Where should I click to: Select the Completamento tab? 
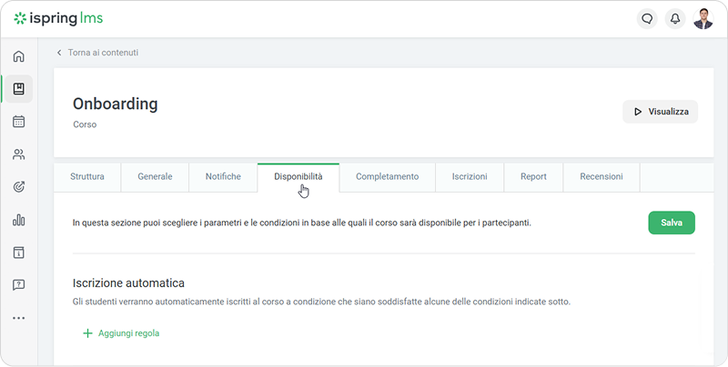(x=387, y=177)
